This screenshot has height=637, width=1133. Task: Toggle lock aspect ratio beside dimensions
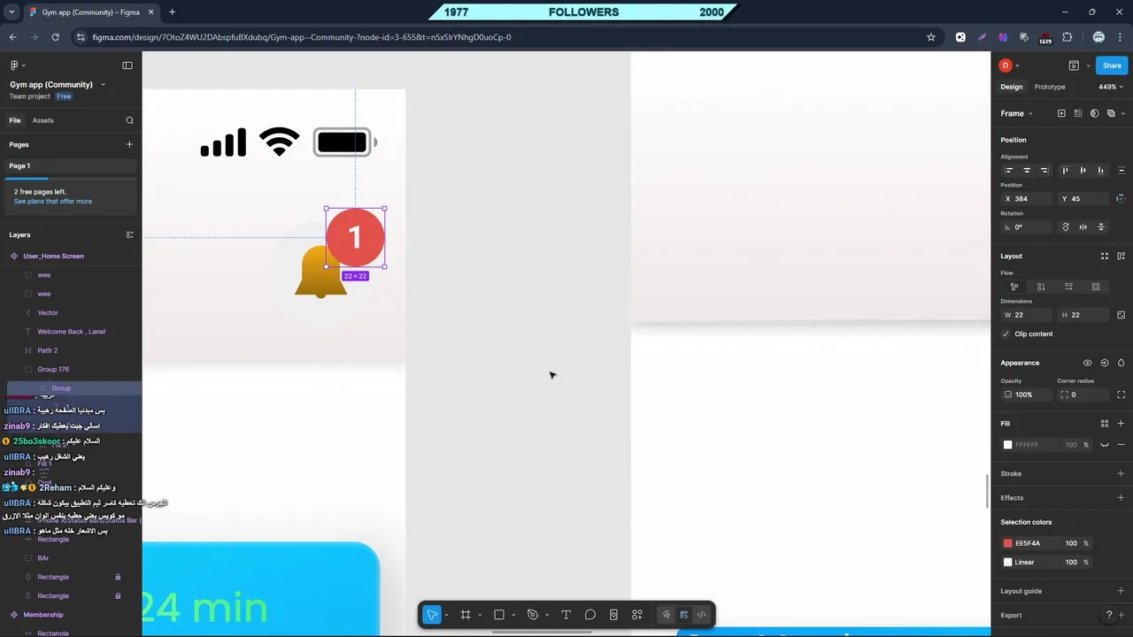(x=1121, y=315)
